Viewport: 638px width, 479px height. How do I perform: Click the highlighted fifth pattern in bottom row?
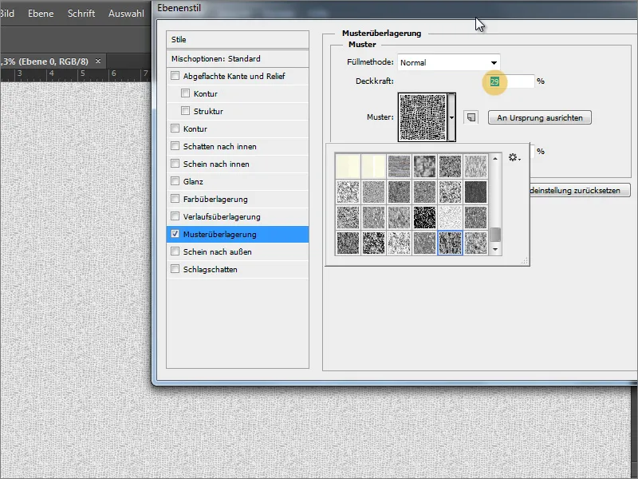(x=450, y=243)
